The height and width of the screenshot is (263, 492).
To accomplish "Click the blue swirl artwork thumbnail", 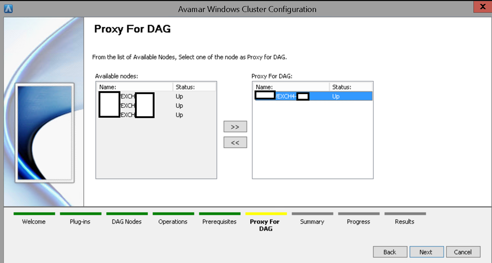I will click(45, 133).
